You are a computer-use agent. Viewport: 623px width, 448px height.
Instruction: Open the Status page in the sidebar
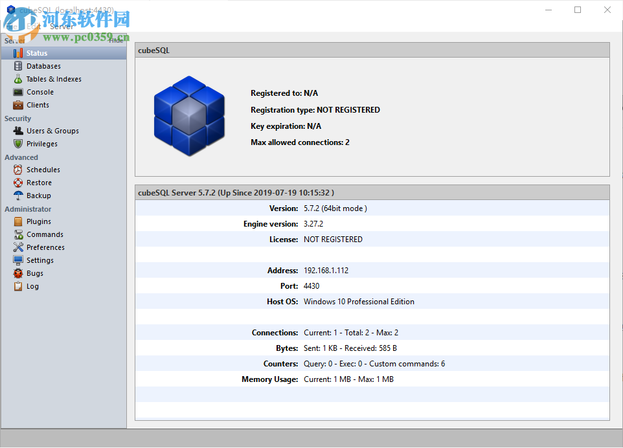coord(37,52)
